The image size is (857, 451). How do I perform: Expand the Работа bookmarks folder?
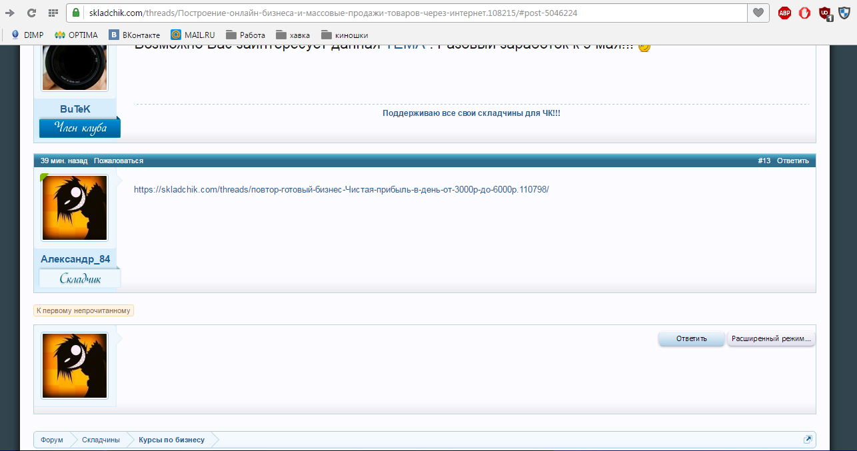pos(245,35)
